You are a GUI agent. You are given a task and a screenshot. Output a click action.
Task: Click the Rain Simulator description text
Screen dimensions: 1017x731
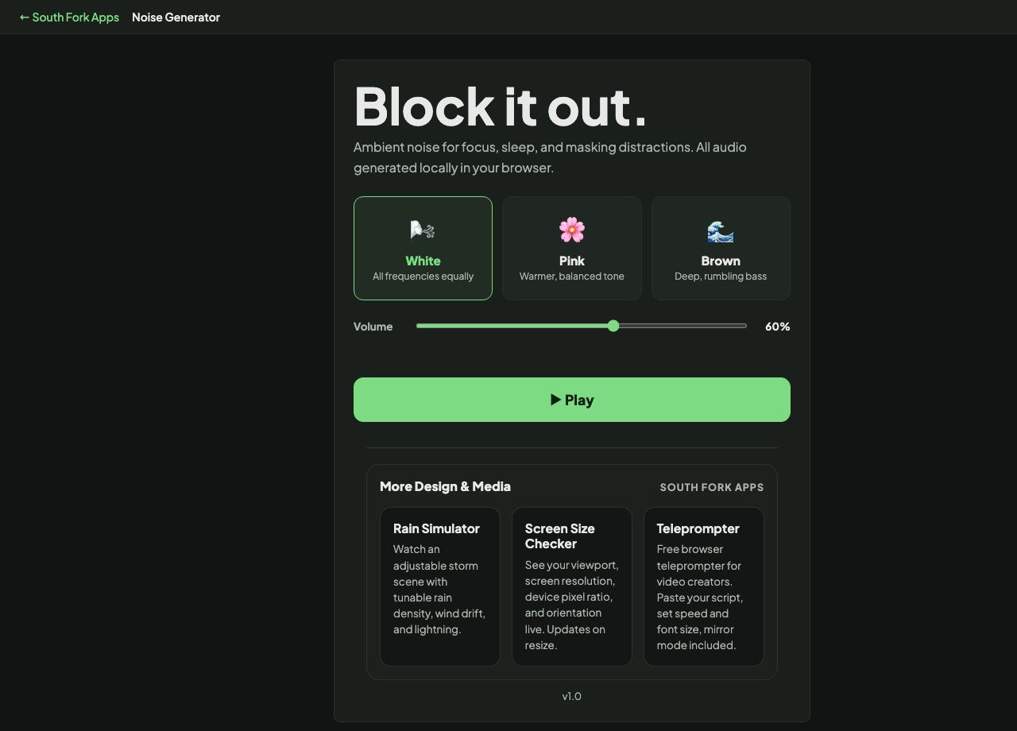[439, 590]
